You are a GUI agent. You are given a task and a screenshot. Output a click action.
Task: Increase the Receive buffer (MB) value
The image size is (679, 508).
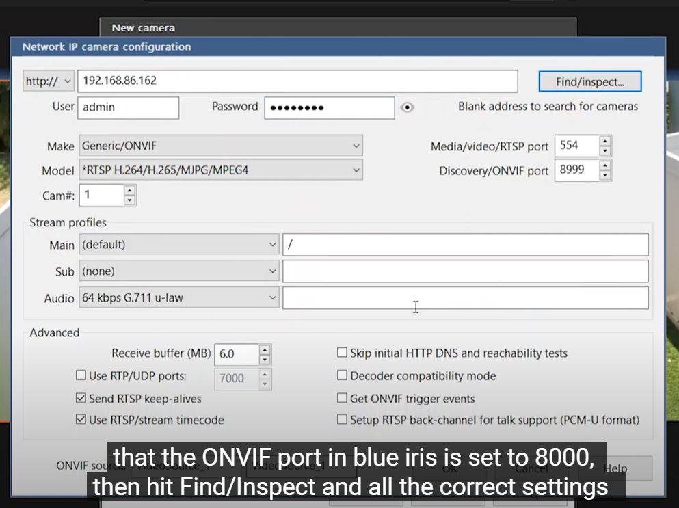[265, 349]
